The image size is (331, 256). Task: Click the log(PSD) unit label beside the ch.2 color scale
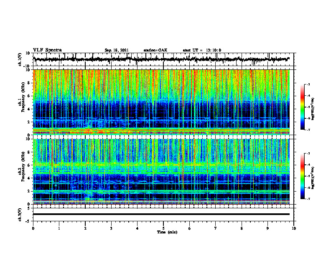313,178
